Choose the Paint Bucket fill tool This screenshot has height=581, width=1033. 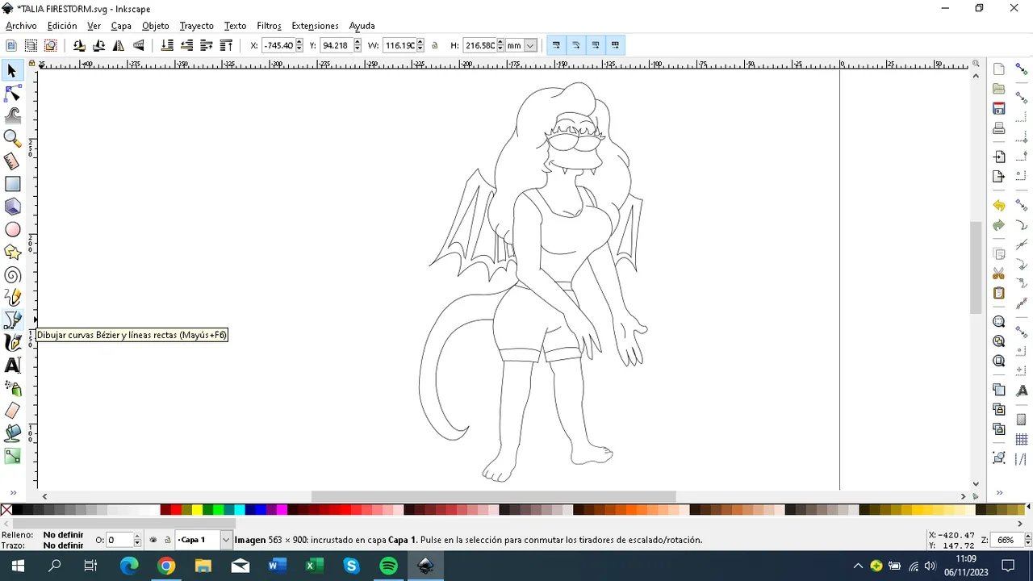[12, 433]
